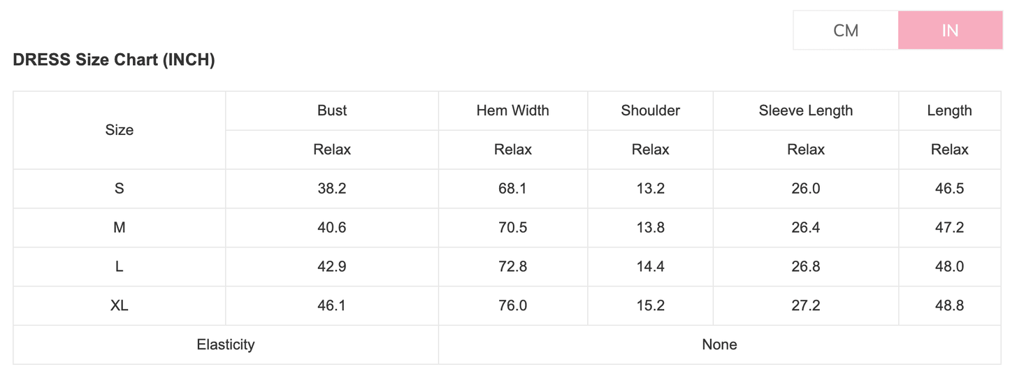Click the L sleeve length value 26.8
Viewport: 1010px width, 369px height.
(x=805, y=267)
